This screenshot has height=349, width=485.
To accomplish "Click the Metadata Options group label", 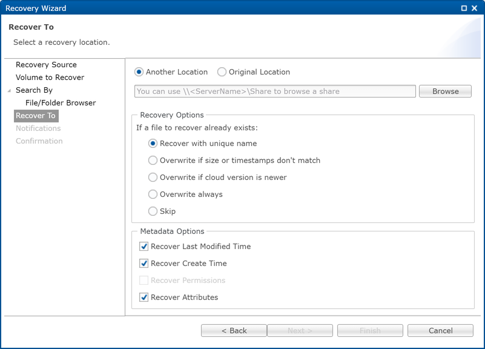I will point(173,231).
